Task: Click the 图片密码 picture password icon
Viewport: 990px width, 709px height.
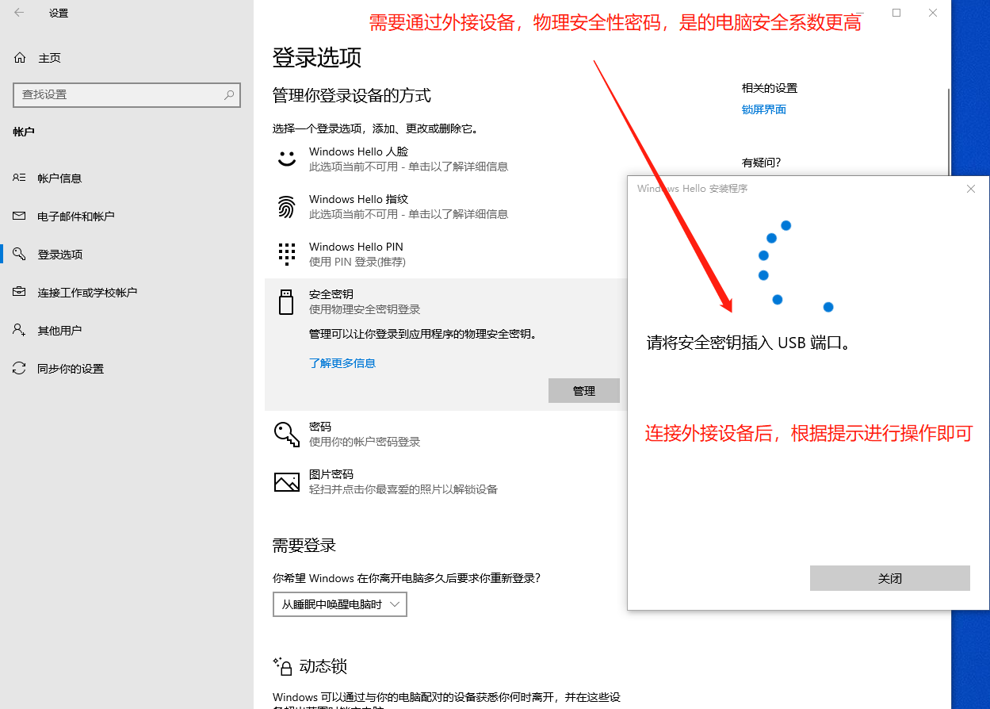Action: click(x=286, y=481)
